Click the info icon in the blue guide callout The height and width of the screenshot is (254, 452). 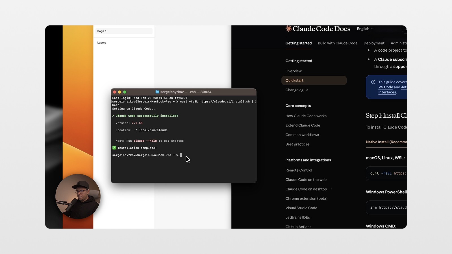point(373,82)
